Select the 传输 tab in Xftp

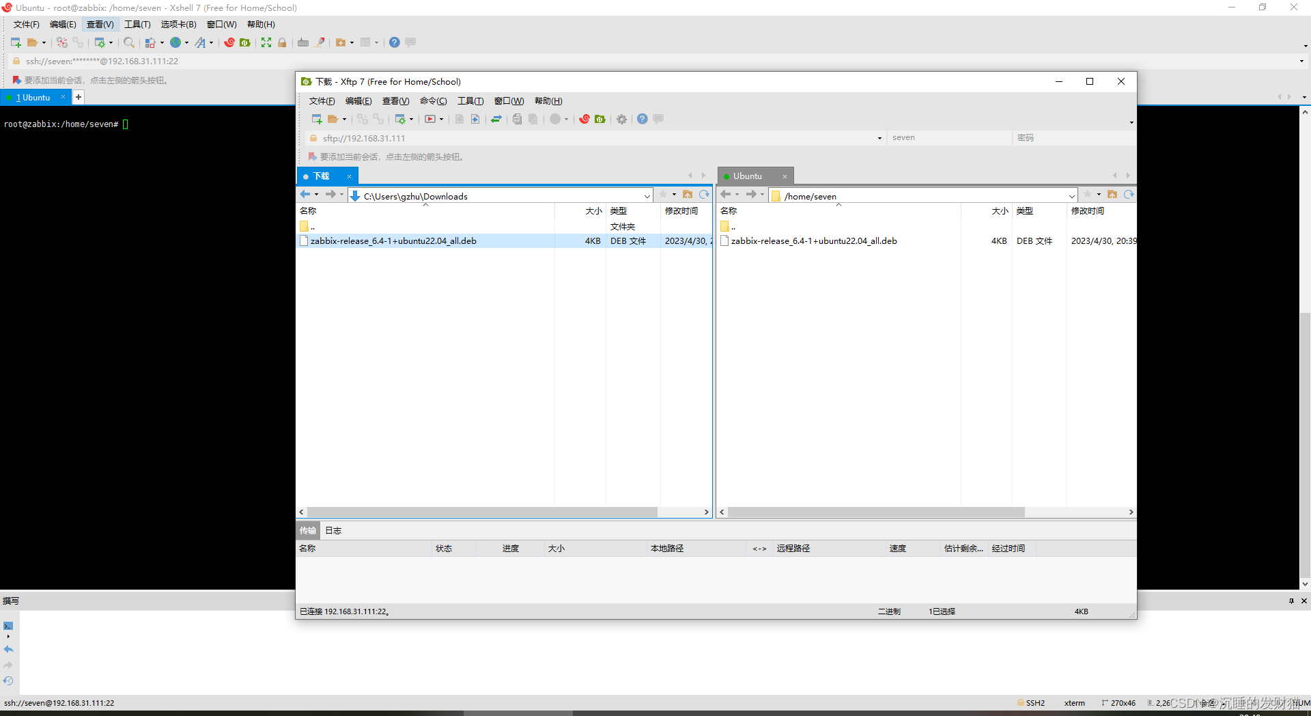(308, 531)
